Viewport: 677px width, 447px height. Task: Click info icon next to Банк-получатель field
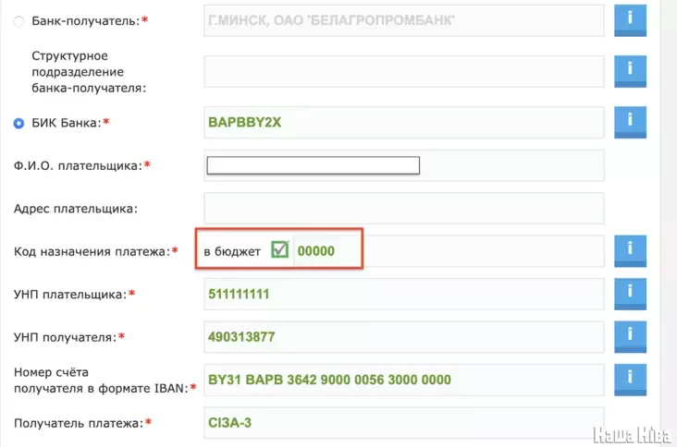click(x=630, y=18)
